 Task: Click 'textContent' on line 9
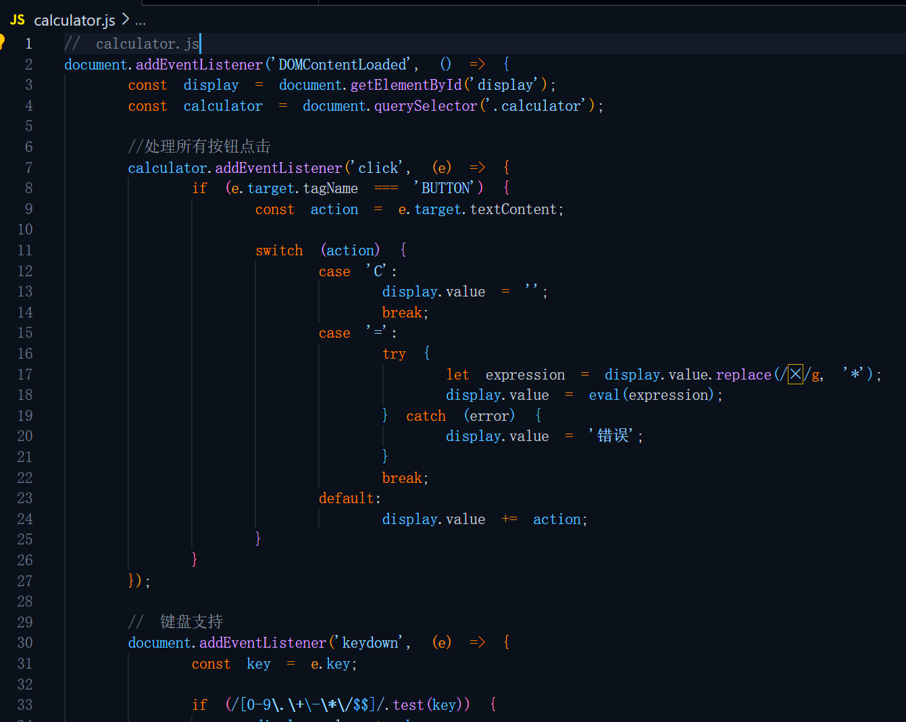tap(513, 209)
